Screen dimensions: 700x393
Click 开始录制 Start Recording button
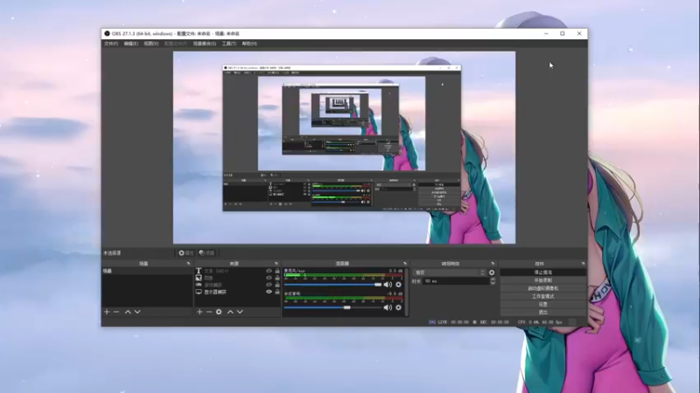[542, 280]
